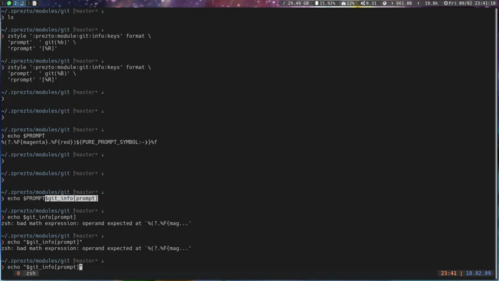
Task: Click the 19.8k network upload value
Action: (x=431, y=3)
